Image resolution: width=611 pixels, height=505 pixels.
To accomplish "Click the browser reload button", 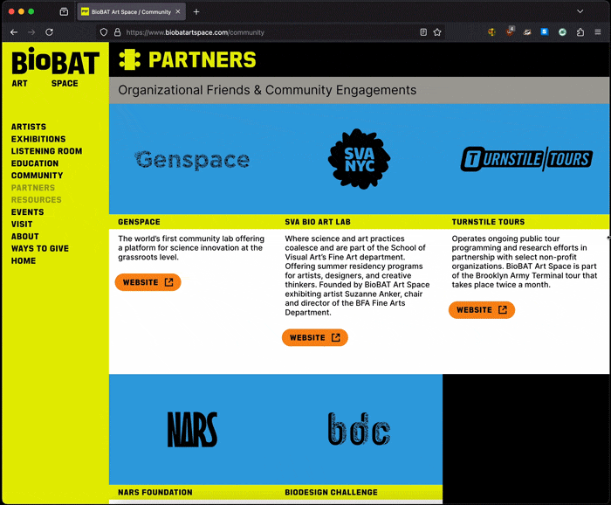I will click(49, 32).
